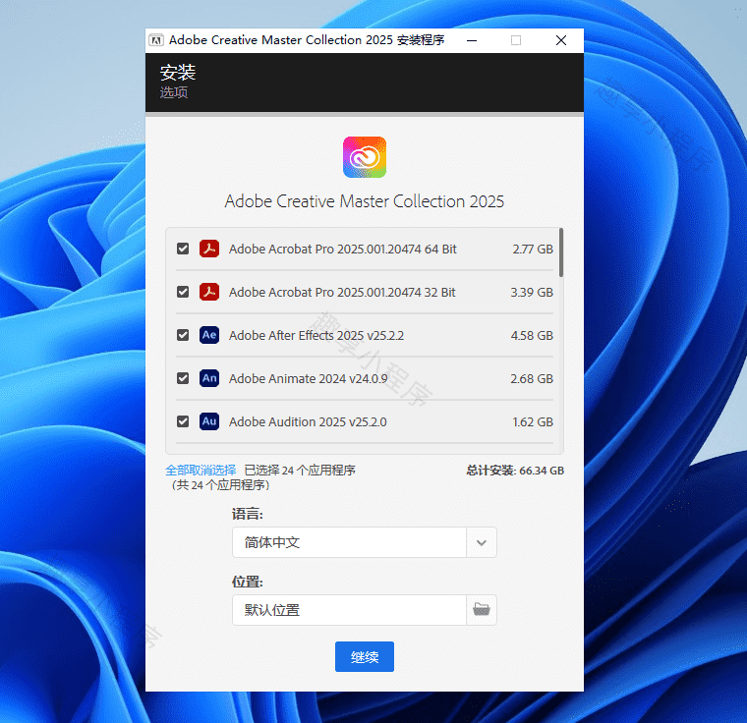The width and height of the screenshot is (747, 723).
Task: Click the After Effects Ae icon
Action: point(209,335)
